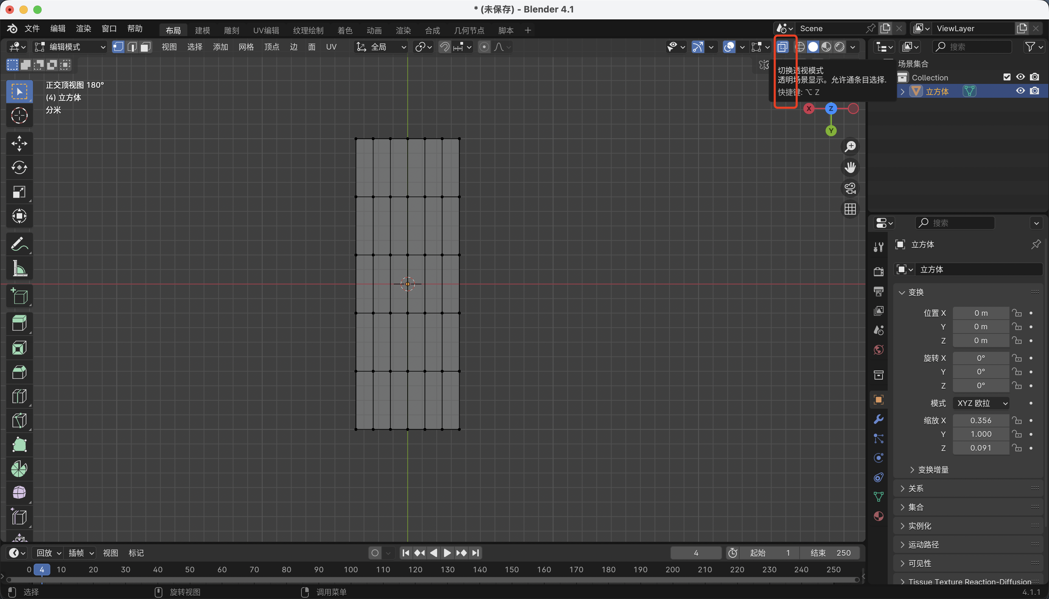Click the 缩放 X value field
The height and width of the screenshot is (599, 1049).
[980, 420]
